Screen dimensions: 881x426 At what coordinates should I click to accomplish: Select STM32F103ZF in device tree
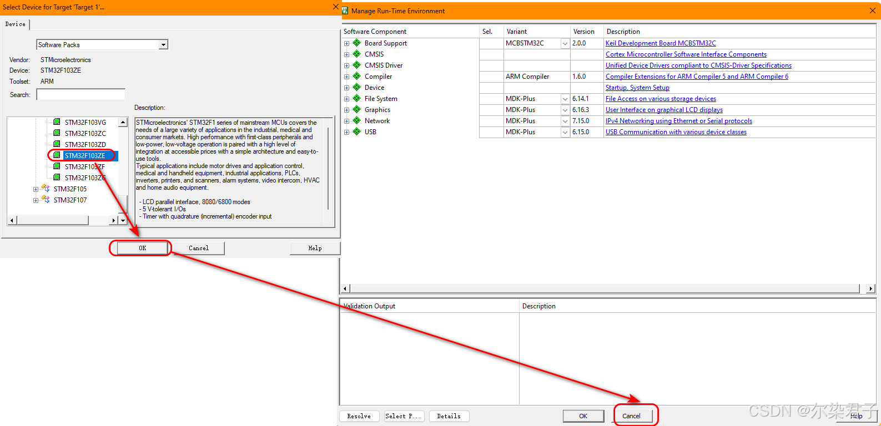(85, 166)
